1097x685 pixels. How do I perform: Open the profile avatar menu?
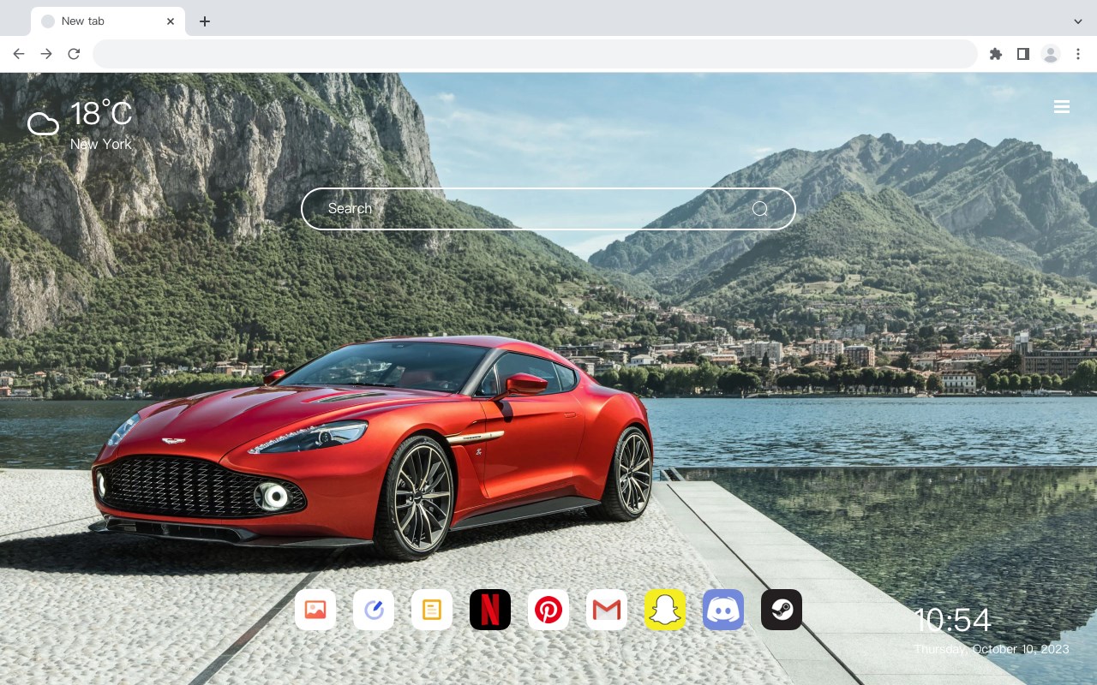[1051, 54]
